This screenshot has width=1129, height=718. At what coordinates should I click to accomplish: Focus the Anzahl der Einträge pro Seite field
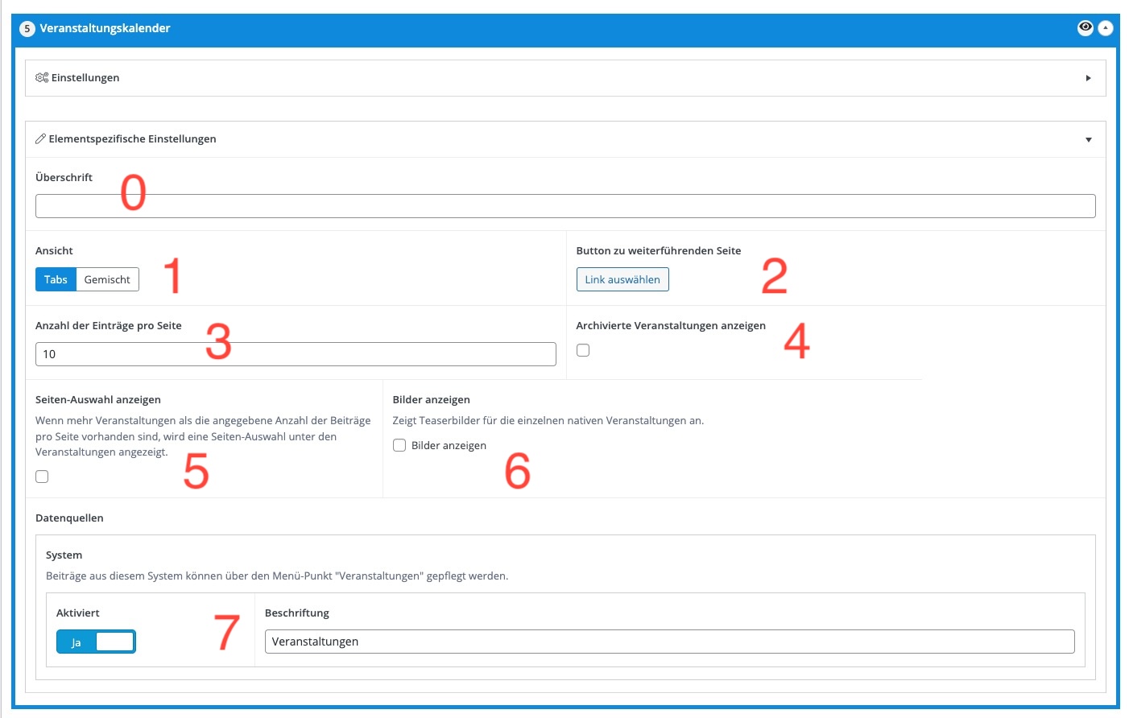click(x=296, y=354)
